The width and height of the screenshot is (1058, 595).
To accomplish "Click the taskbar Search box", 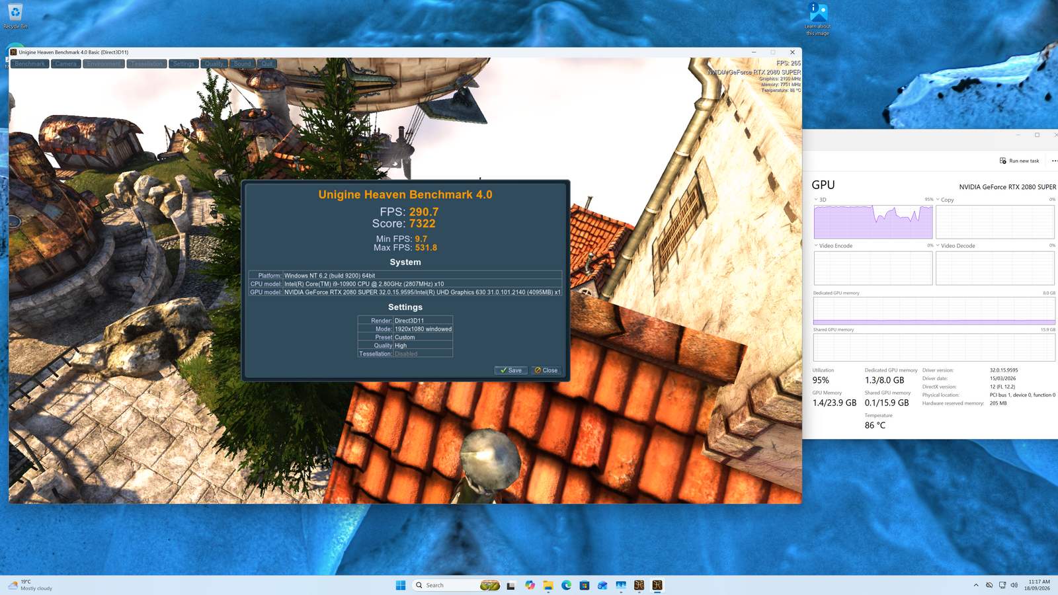I will 456,585.
